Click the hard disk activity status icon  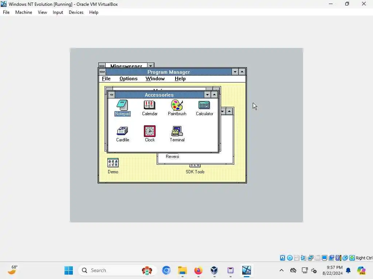pos(282,258)
